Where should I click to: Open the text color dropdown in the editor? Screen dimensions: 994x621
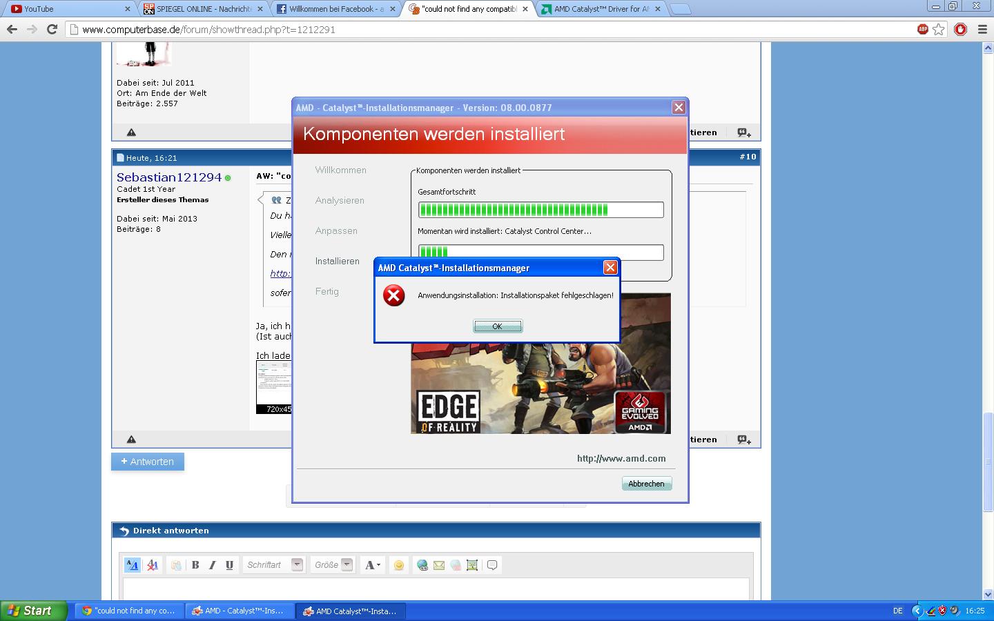pyautogui.click(x=373, y=564)
